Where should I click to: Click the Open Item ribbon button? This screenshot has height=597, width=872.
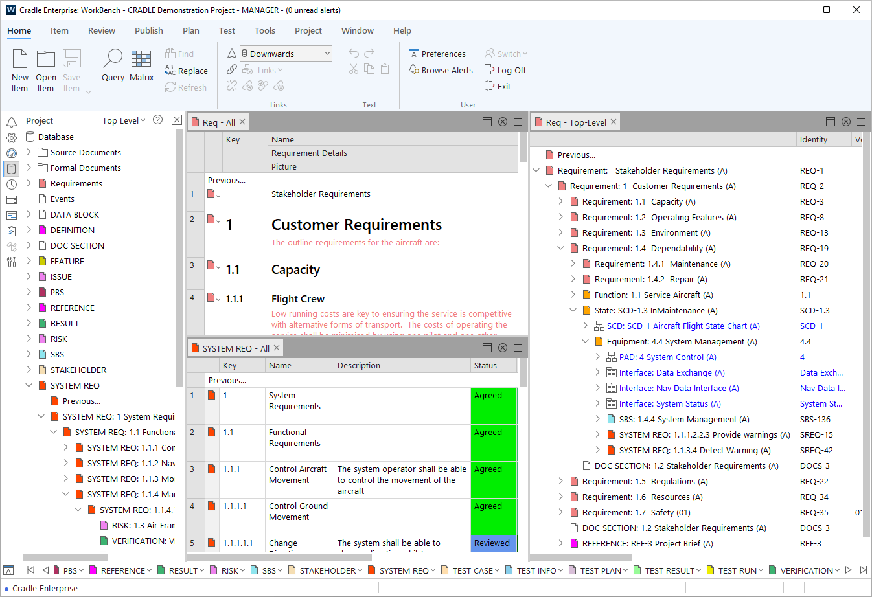point(46,71)
